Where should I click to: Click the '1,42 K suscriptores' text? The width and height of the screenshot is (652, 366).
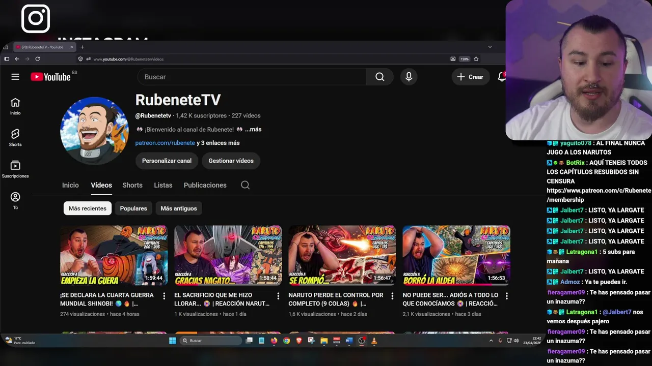pos(201,116)
